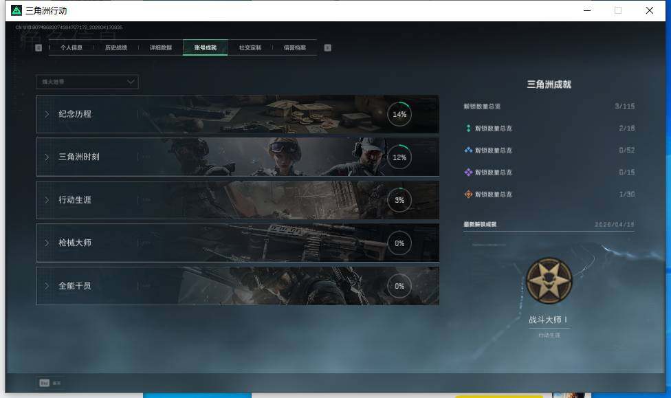Close the 三角洲行动 window
671x398 pixels.
point(649,10)
